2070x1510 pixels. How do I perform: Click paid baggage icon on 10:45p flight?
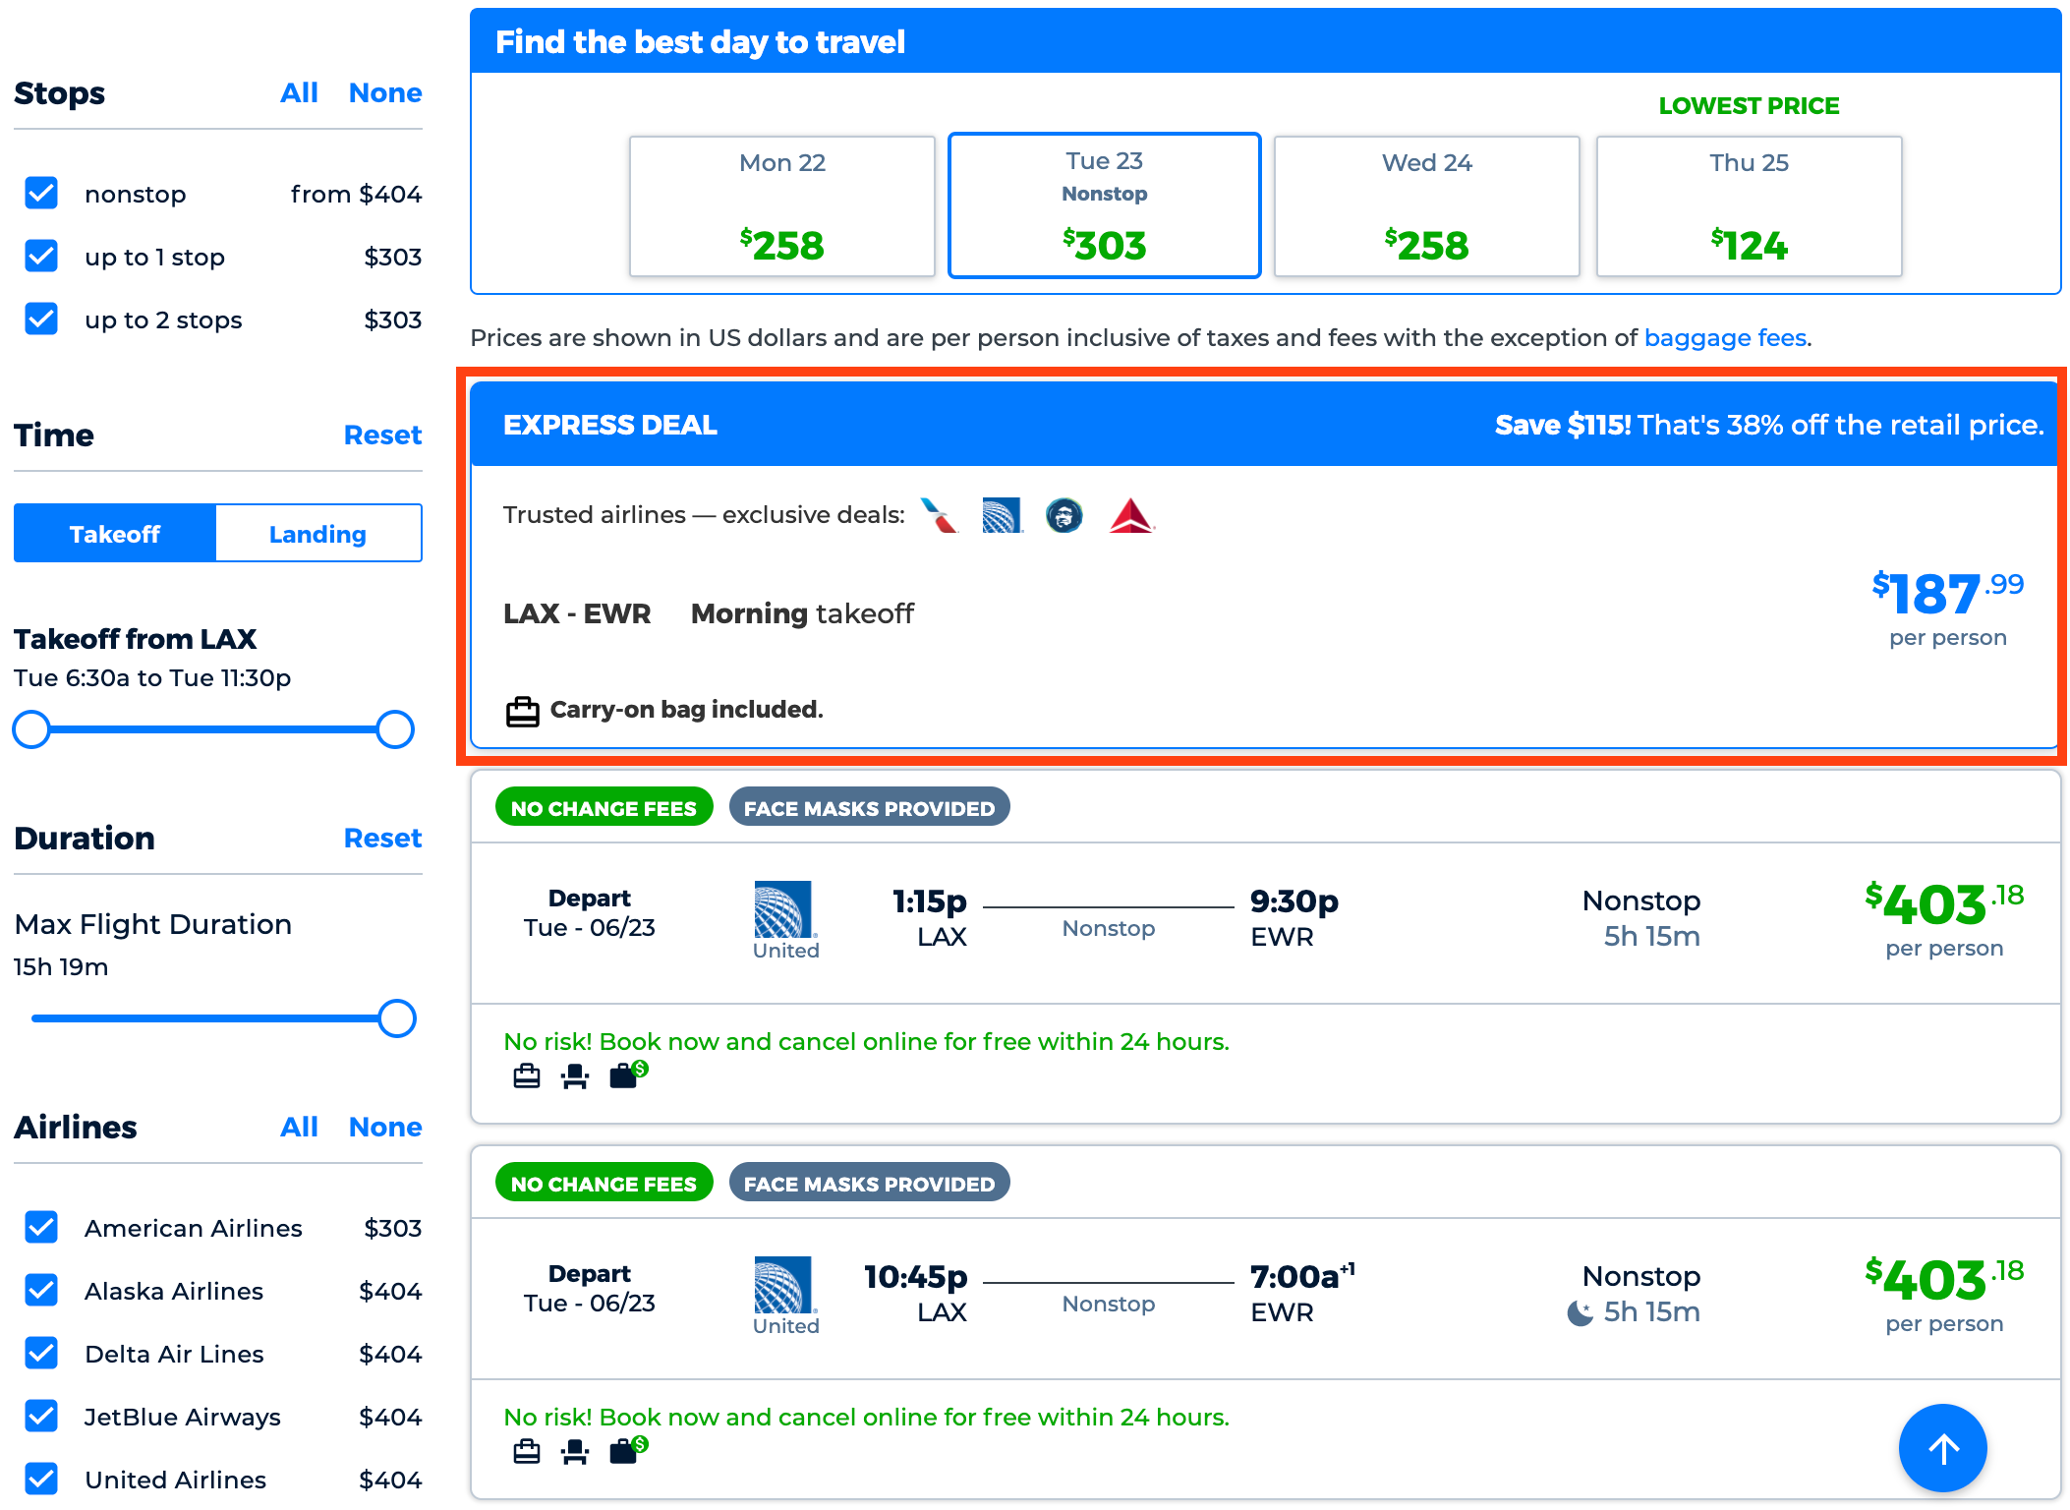pyautogui.click(x=628, y=1450)
